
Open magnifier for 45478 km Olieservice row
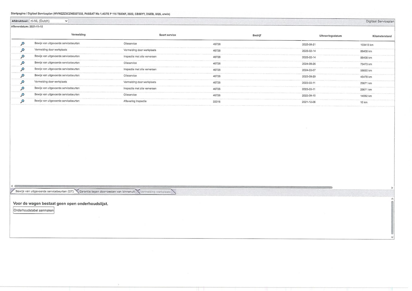point(22,76)
